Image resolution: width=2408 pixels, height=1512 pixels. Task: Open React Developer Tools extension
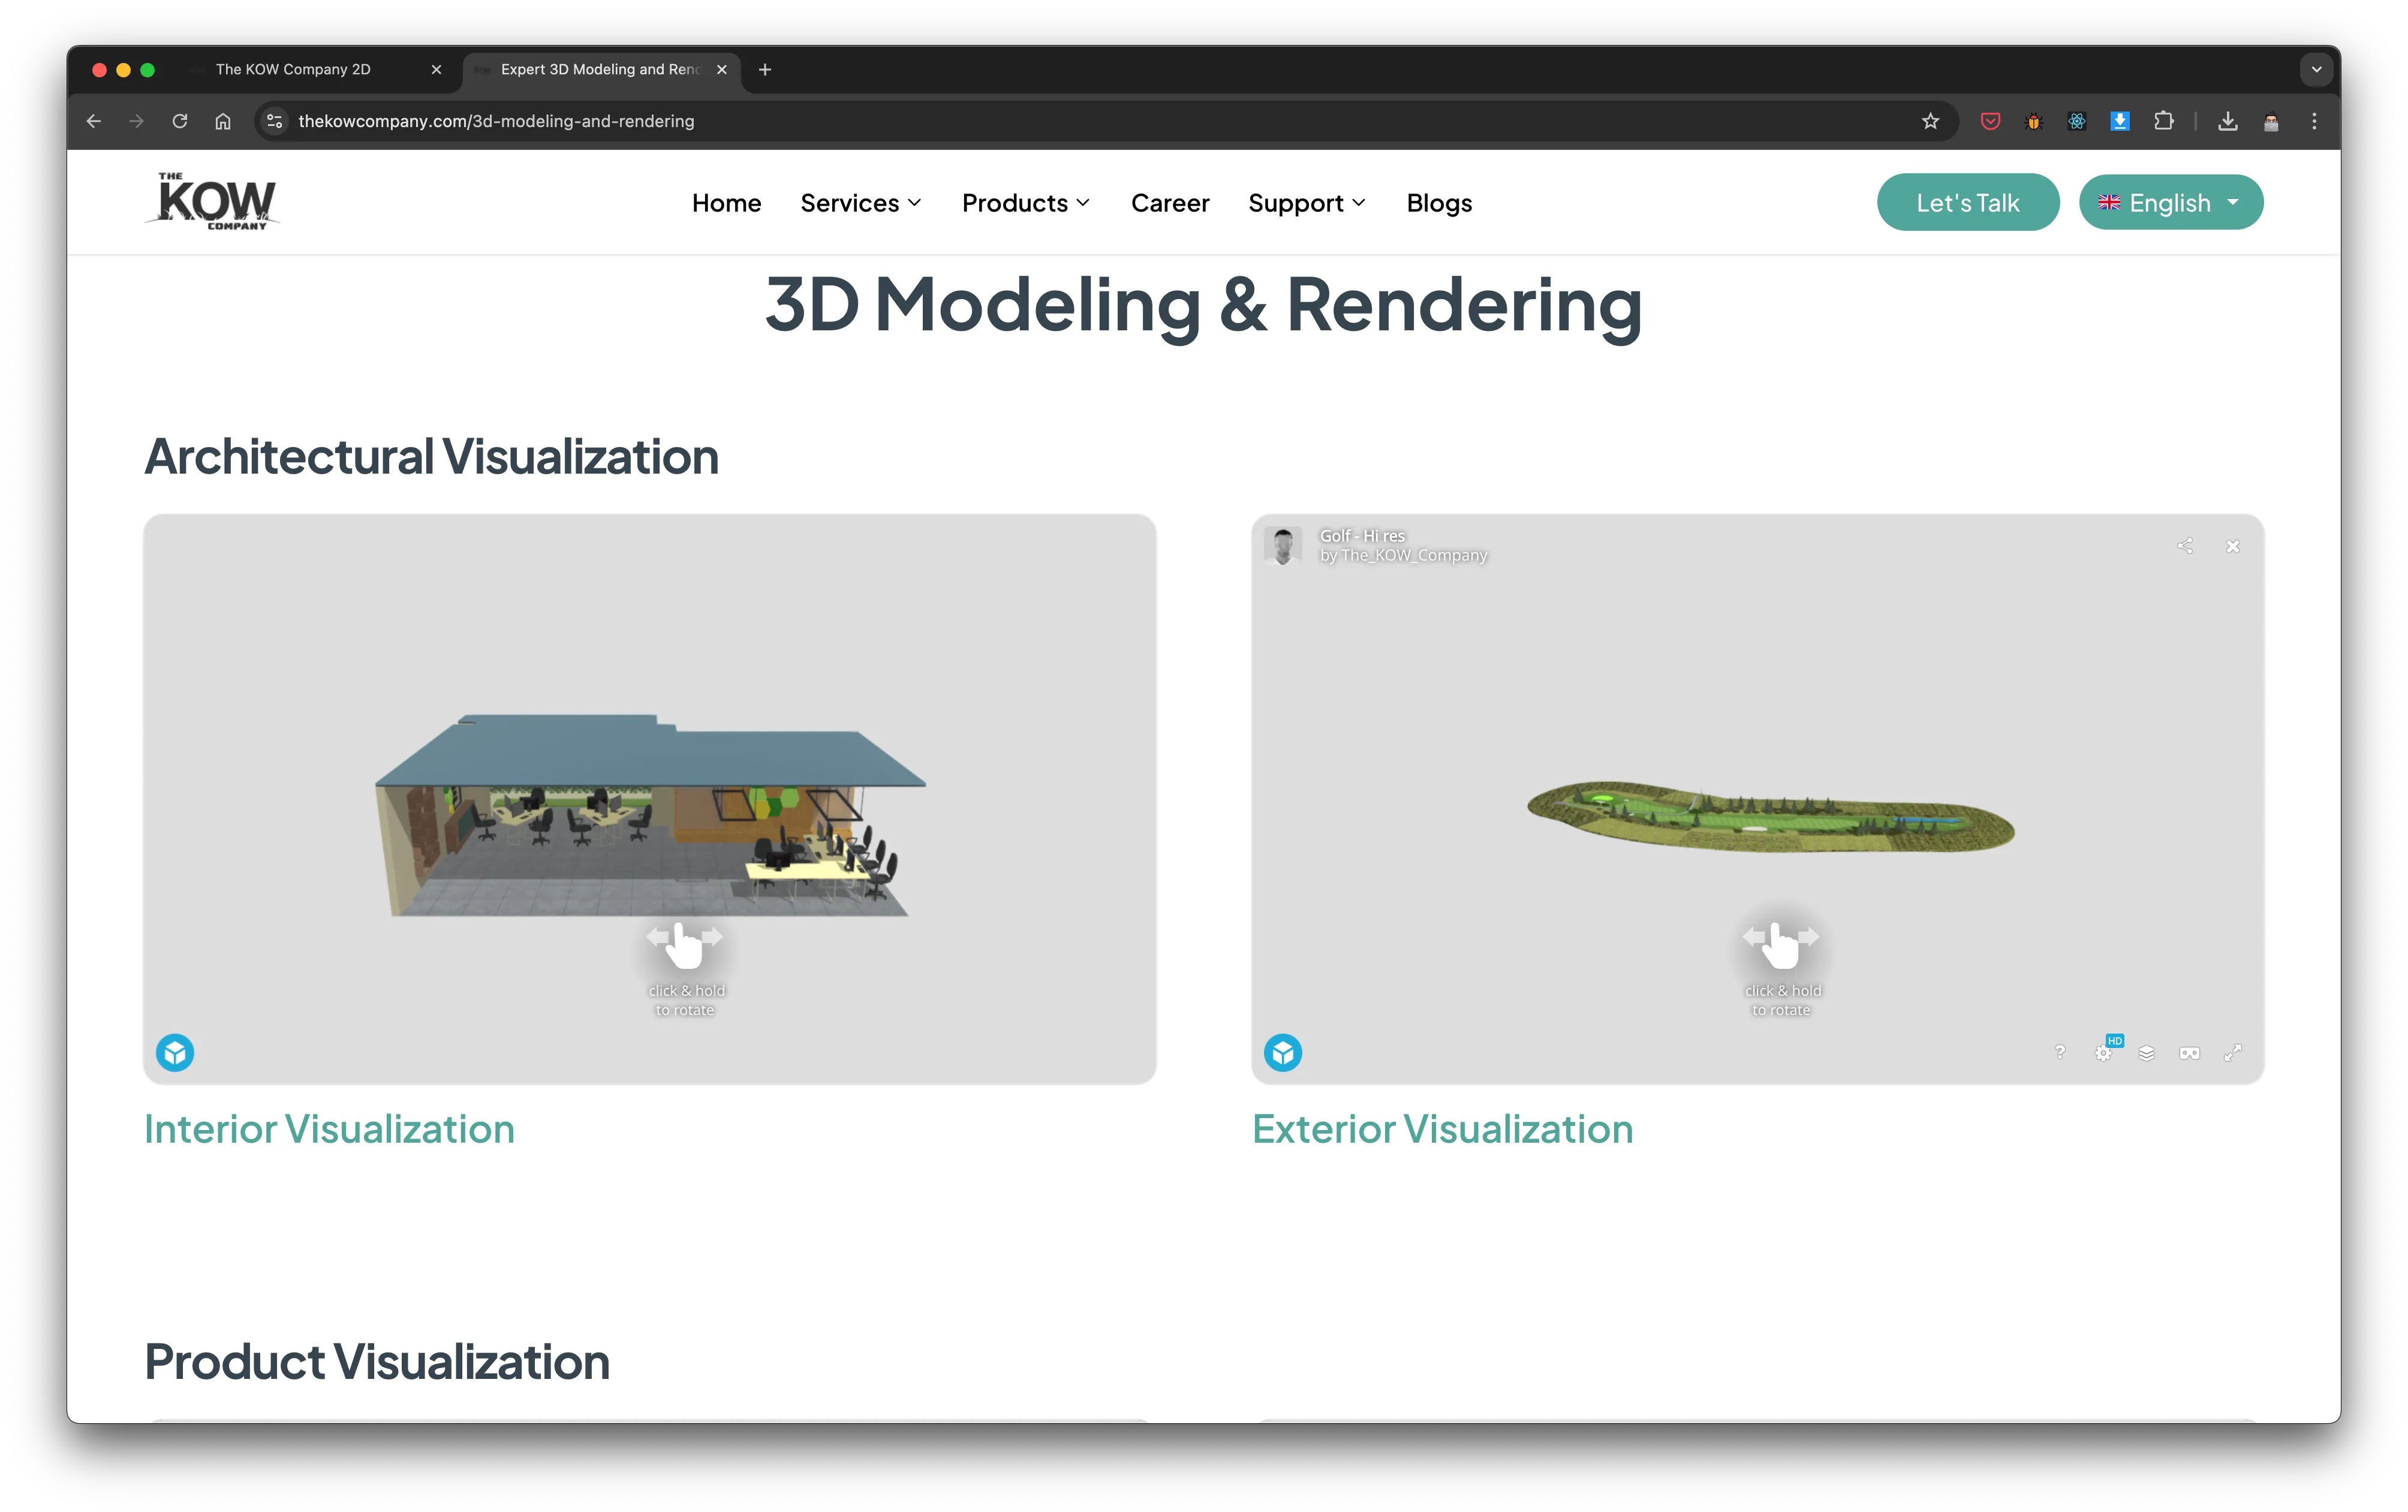(x=2077, y=121)
